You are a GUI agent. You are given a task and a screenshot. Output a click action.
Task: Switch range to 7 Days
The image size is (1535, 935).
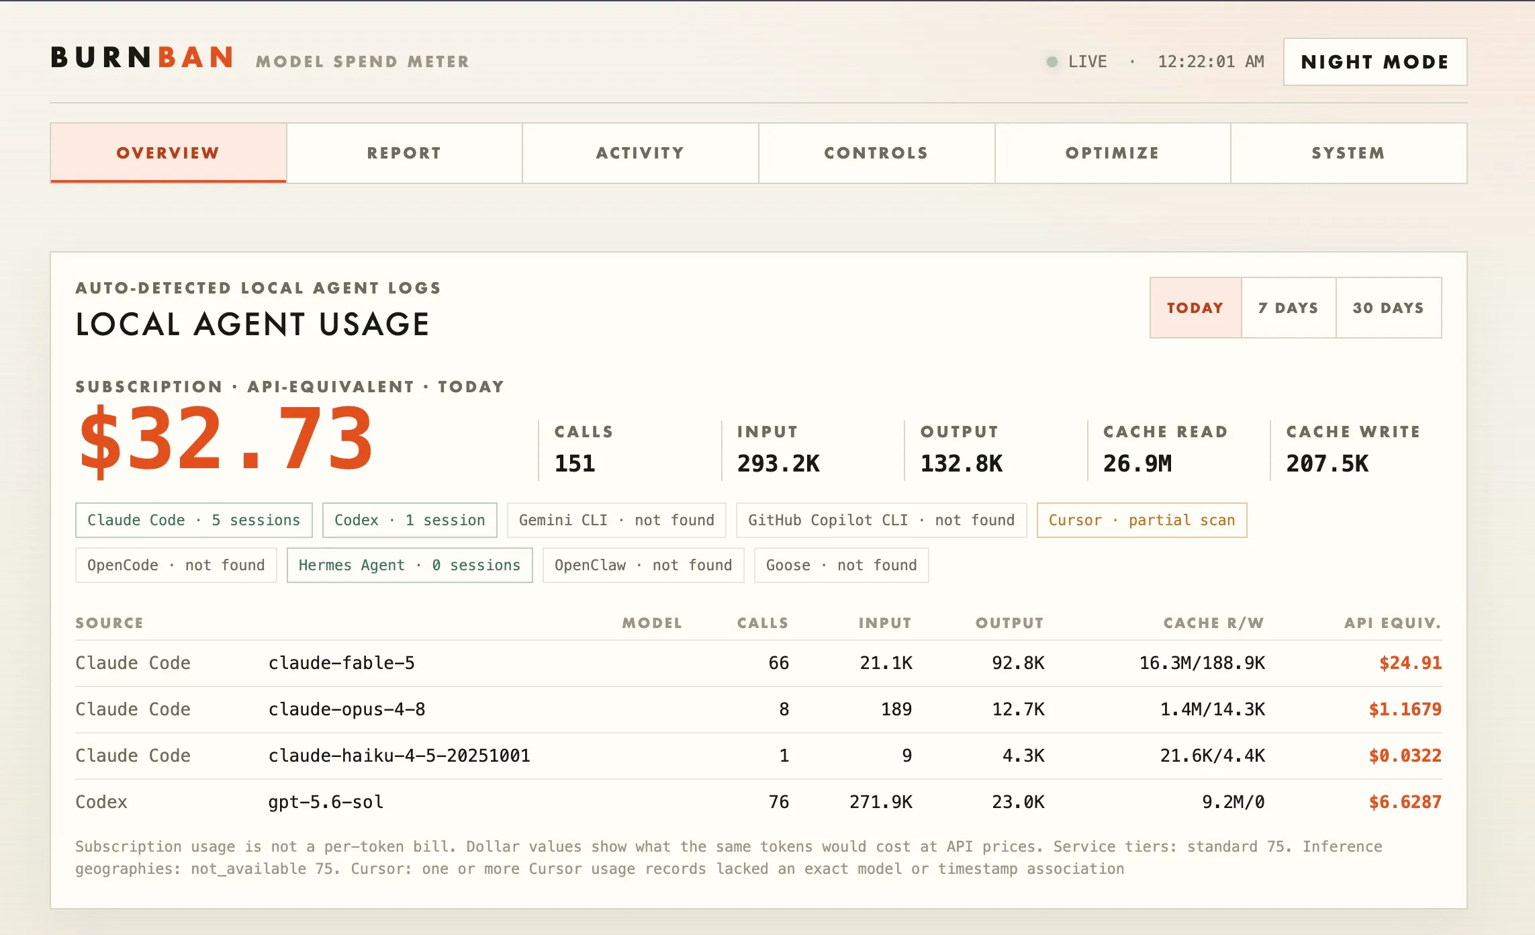click(x=1289, y=308)
